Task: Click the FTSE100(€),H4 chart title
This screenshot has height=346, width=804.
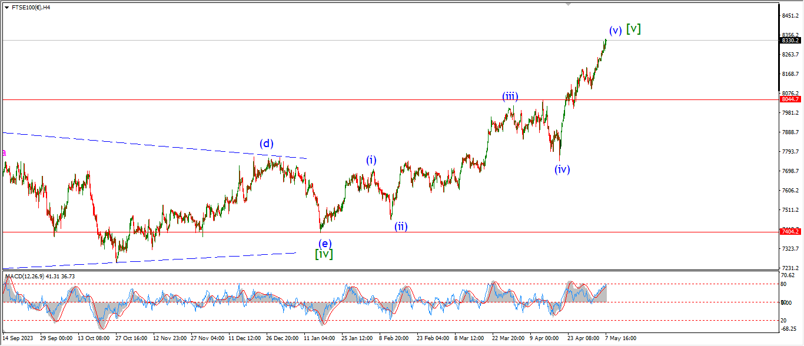Action: pyautogui.click(x=31, y=8)
